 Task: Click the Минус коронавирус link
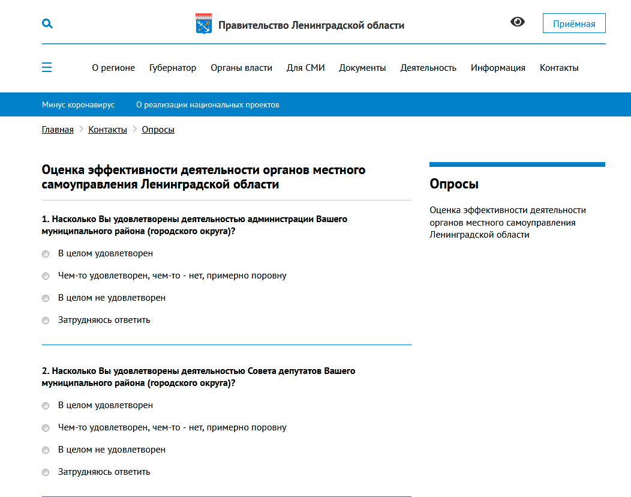(79, 104)
